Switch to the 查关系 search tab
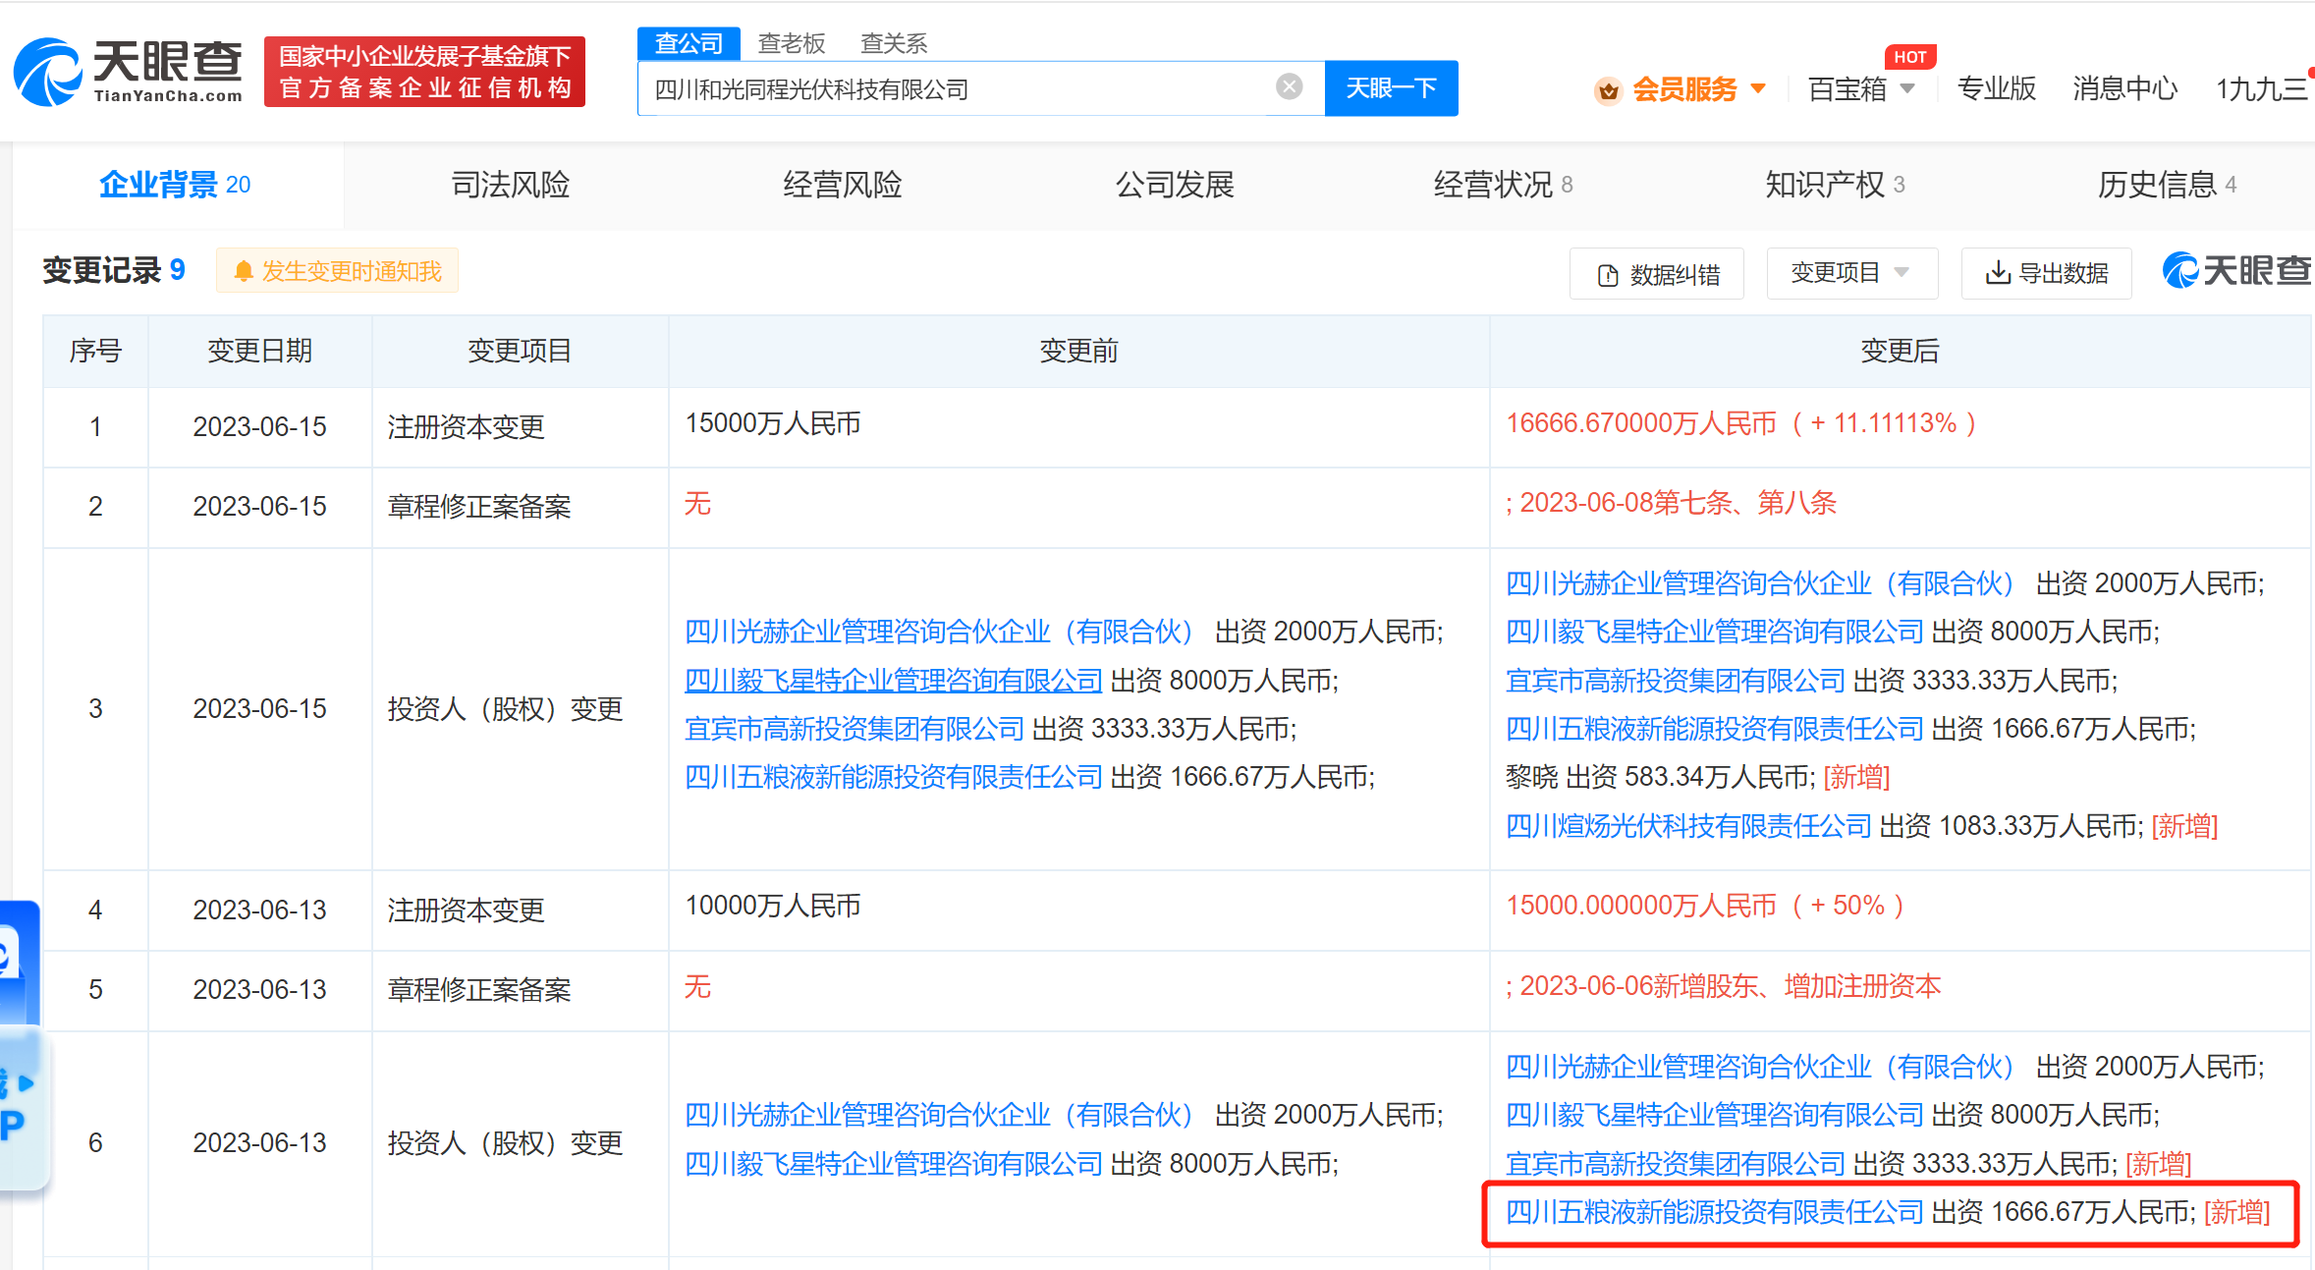Screen dimensions: 2315x1270 [x=894, y=43]
